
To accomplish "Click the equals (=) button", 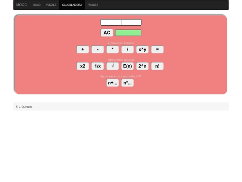I will 157,49.
